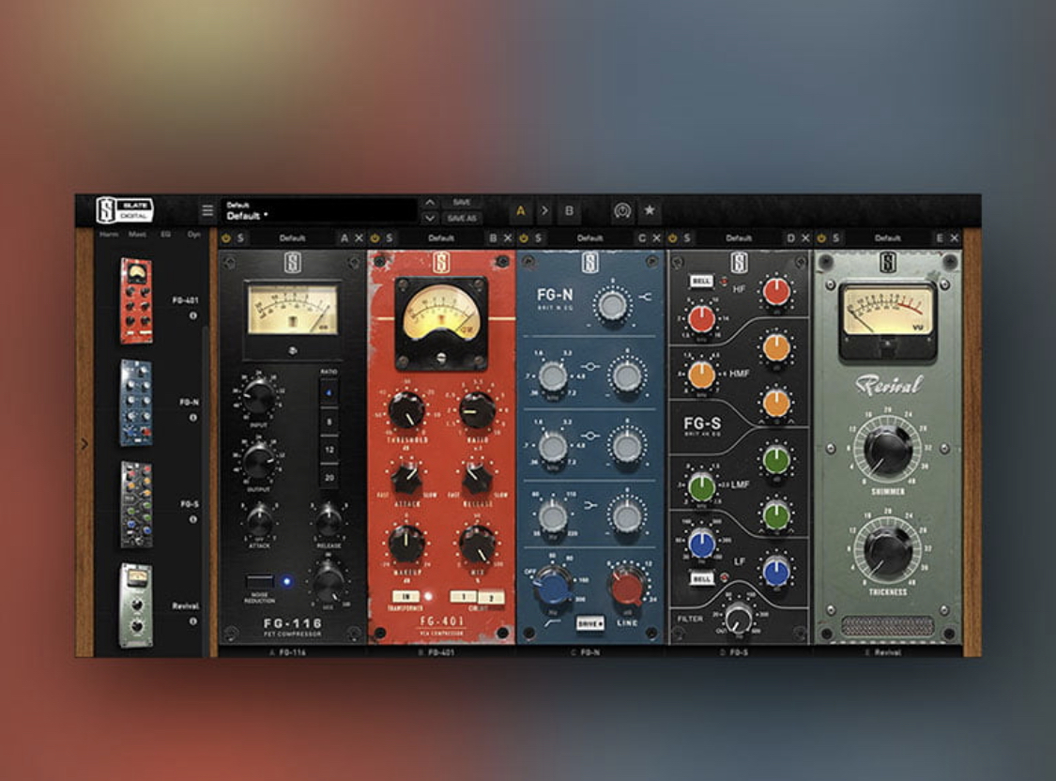1056x781 pixels.
Task: Click slot letter E in module header
Action: pos(940,237)
